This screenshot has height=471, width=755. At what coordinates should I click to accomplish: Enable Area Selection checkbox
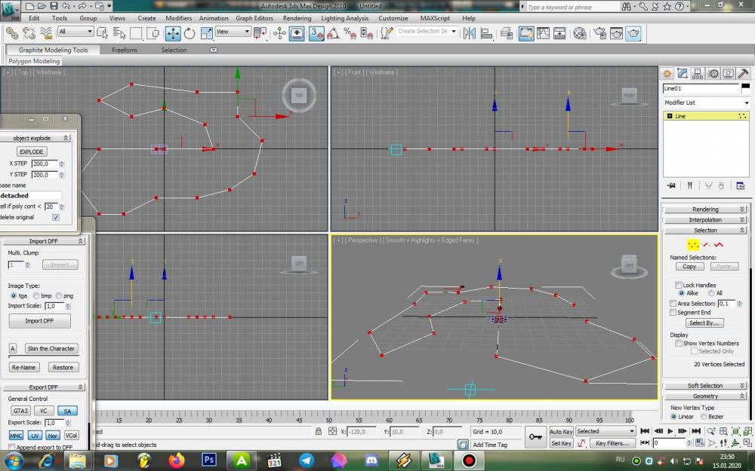pos(673,303)
